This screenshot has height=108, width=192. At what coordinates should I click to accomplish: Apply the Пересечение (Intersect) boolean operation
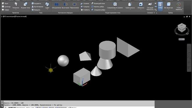[x=74, y=5]
